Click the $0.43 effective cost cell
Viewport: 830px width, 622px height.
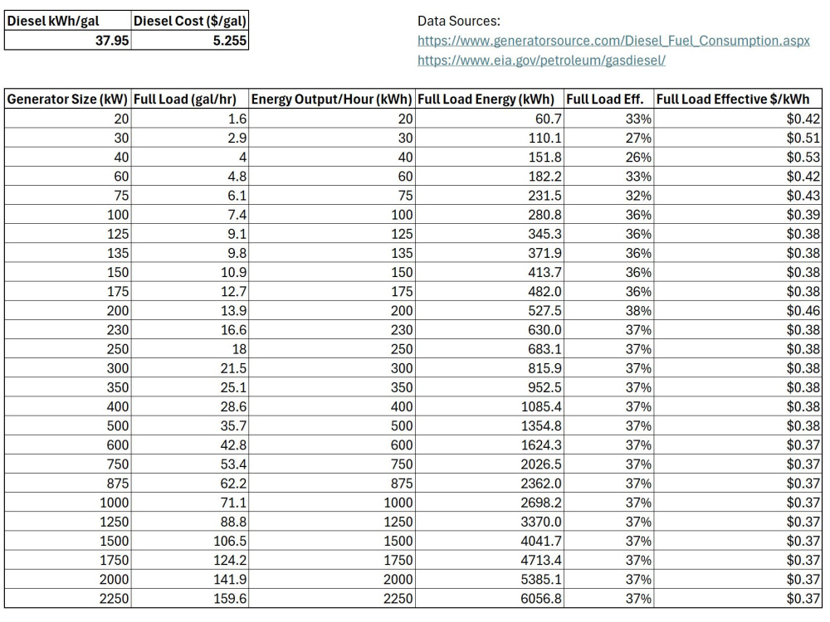pyautogui.click(x=738, y=195)
